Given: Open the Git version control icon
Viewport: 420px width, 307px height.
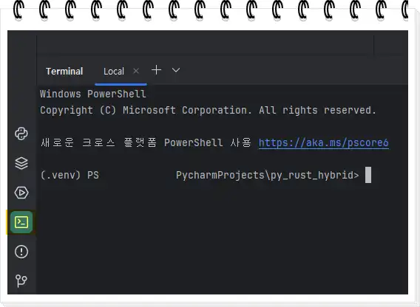Looking at the screenshot, I should [21, 280].
